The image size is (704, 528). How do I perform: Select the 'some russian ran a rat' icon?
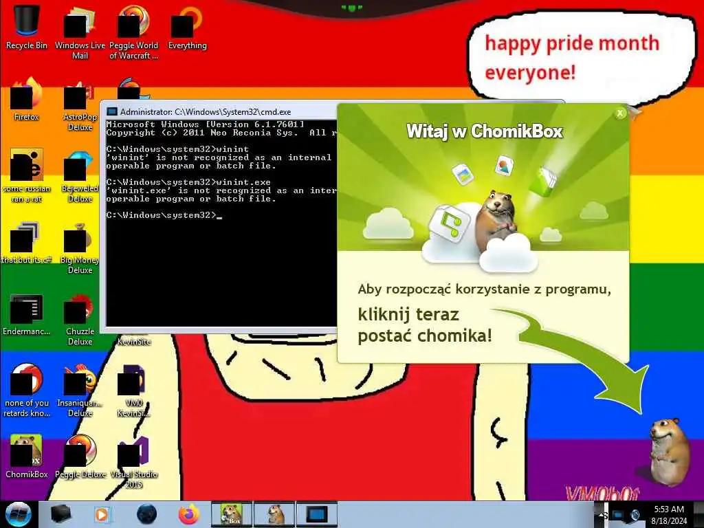27,175
